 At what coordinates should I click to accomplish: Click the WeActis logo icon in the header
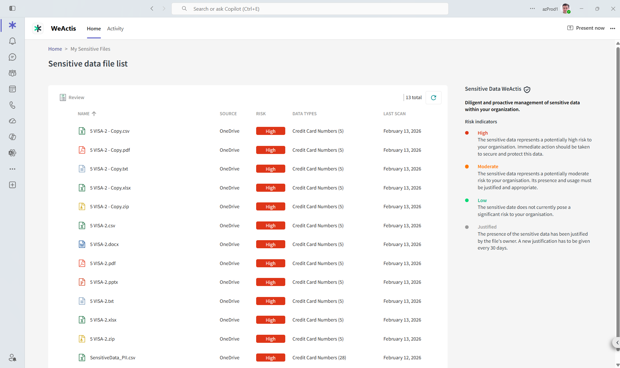pyautogui.click(x=38, y=28)
